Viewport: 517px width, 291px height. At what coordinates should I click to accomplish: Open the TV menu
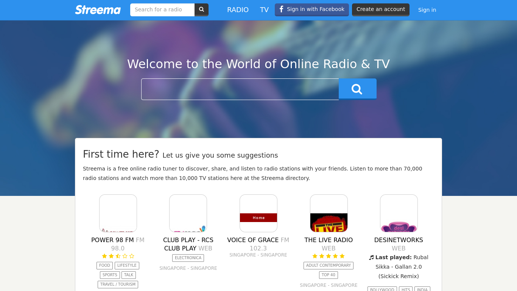(x=264, y=10)
